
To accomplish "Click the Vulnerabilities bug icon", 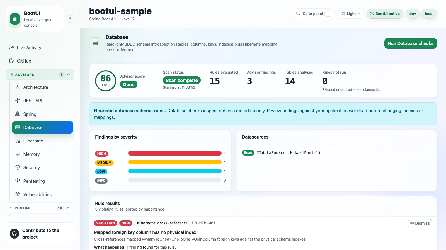I will point(18,194).
